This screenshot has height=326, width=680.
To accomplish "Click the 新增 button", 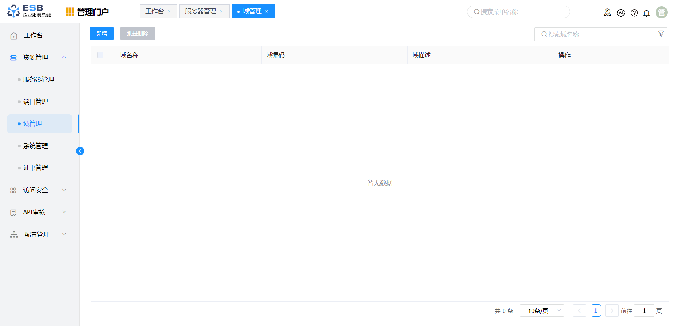I will click(102, 33).
